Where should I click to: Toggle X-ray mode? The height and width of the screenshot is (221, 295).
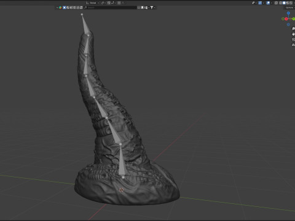(276, 3)
